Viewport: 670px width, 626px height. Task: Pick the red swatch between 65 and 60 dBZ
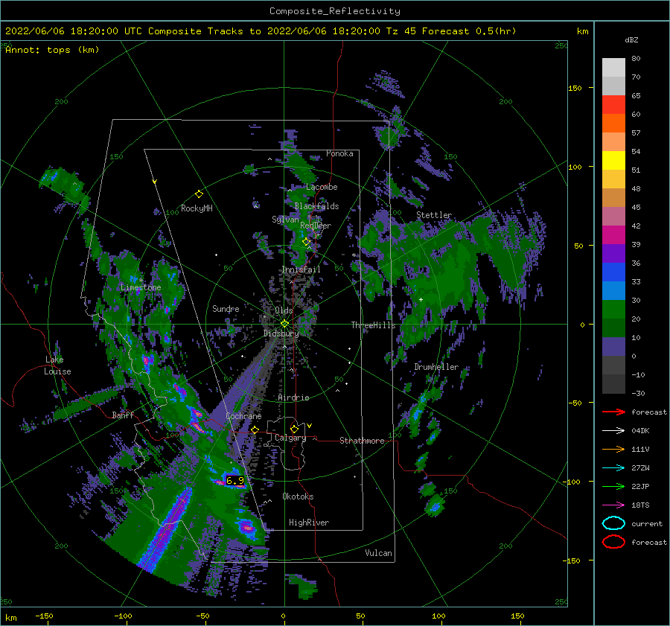tap(613, 105)
